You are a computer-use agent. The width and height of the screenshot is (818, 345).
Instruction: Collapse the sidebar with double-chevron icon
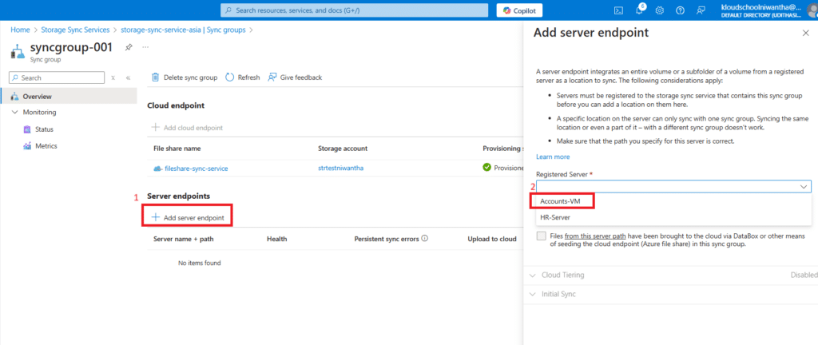point(128,77)
